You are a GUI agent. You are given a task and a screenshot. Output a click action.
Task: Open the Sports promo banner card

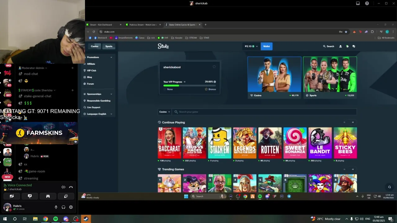click(330, 77)
